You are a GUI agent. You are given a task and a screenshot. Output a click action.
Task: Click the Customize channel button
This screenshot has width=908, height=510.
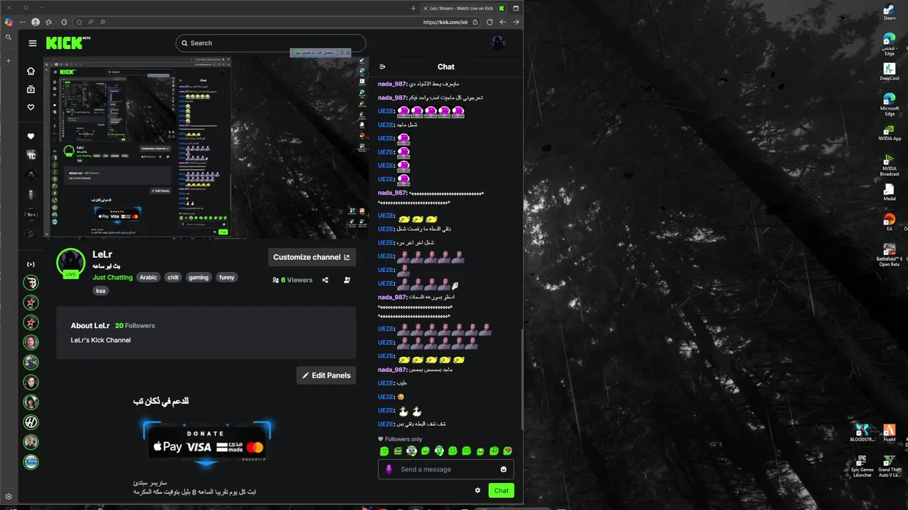point(311,257)
